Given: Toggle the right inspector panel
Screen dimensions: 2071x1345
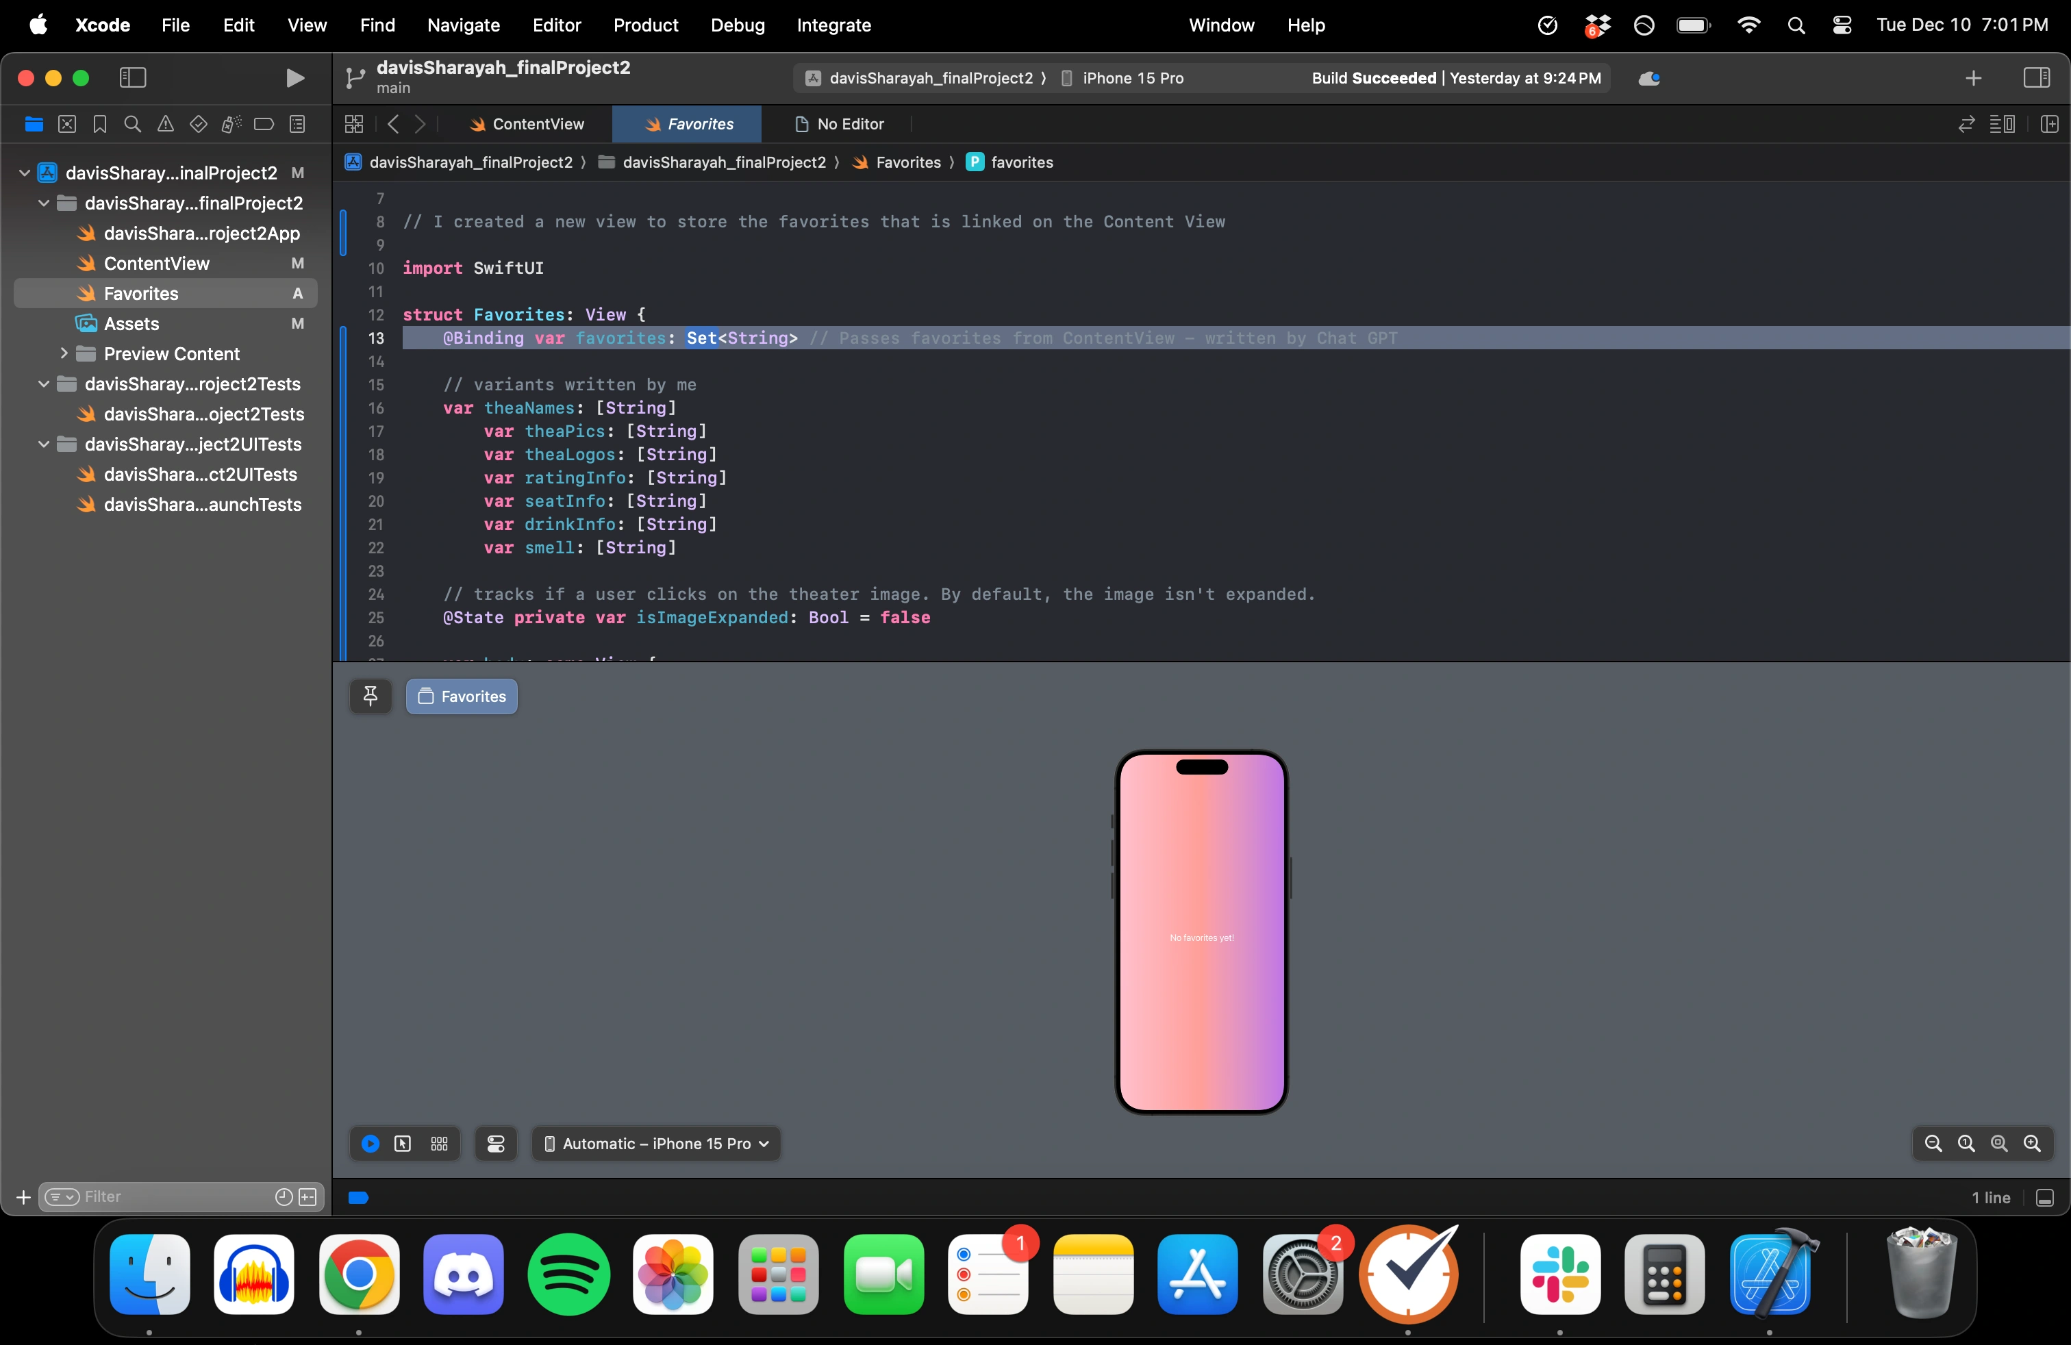Looking at the screenshot, I should click(x=2036, y=78).
